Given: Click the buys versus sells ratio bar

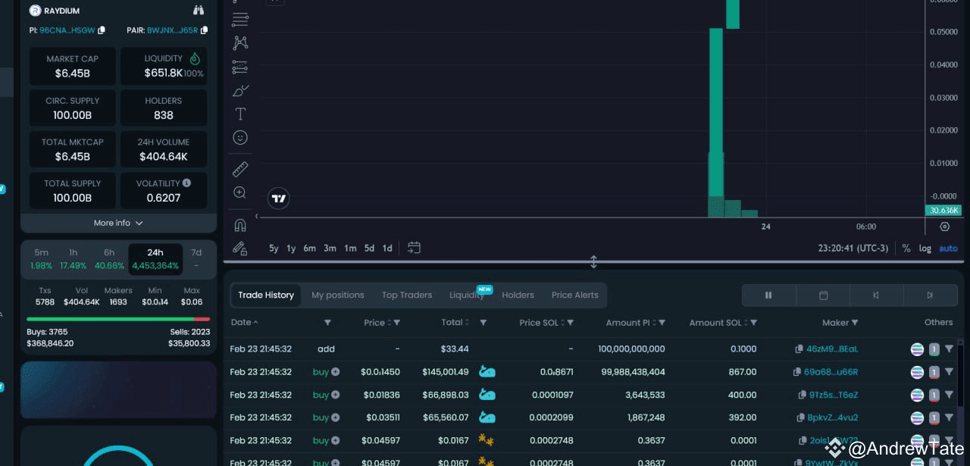Looking at the screenshot, I should pos(118,319).
